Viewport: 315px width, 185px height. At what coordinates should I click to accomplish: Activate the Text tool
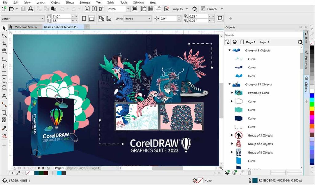[x=4, y=96]
